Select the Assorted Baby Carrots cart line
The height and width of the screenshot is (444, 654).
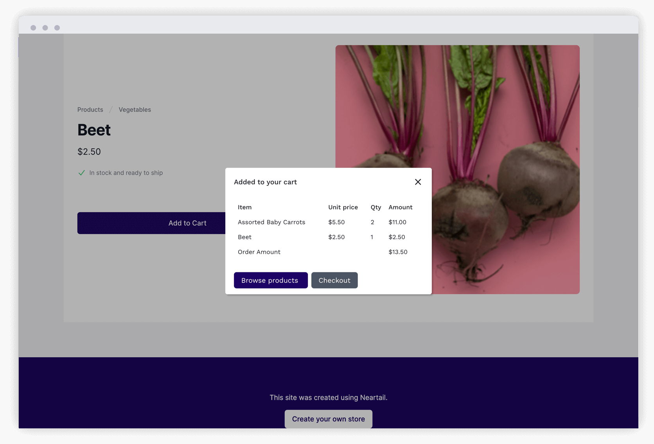[271, 222]
